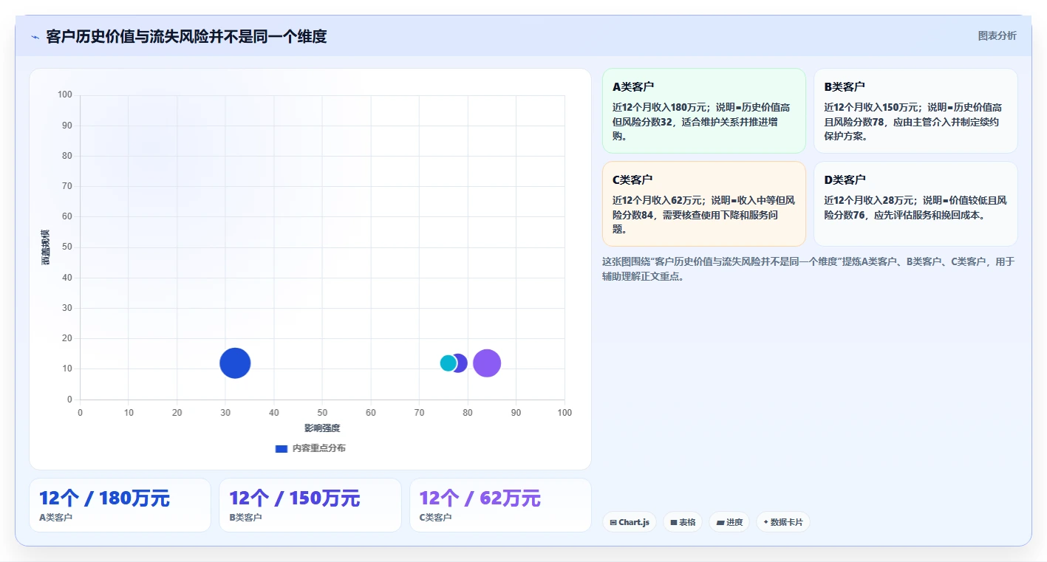The width and height of the screenshot is (1047, 562).
Task: Click the A类客户 description mentioning 风险分数32
Action: tap(701, 122)
